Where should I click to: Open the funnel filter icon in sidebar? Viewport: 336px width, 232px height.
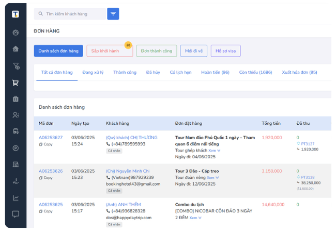pyautogui.click(x=16, y=66)
